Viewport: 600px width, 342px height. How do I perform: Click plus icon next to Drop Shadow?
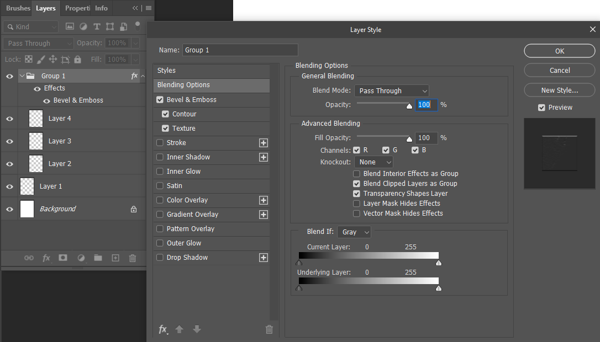(264, 258)
